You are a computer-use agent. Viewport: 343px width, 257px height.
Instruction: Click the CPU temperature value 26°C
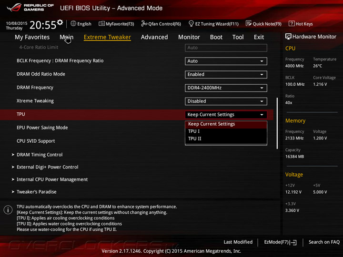pyautogui.click(x=317, y=66)
